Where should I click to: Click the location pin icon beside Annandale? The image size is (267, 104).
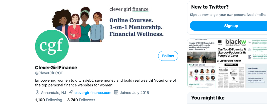pyautogui.click(x=37, y=93)
